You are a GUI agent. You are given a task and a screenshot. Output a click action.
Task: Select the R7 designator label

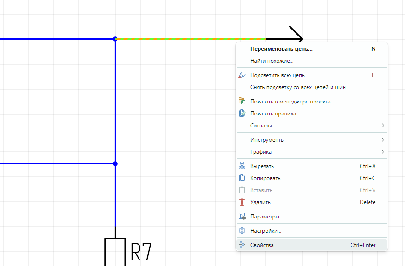[141, 252]
